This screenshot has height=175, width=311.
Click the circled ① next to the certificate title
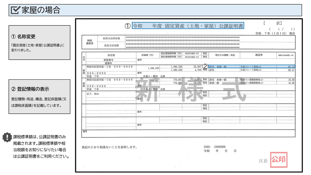click(x=128, y=26)
